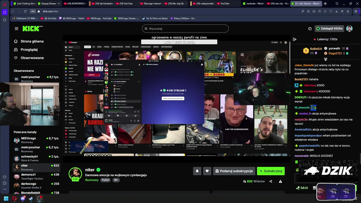Report the stream with warning triangle
This screenshot has width=361, height=203.
click(x=280, y=181)
